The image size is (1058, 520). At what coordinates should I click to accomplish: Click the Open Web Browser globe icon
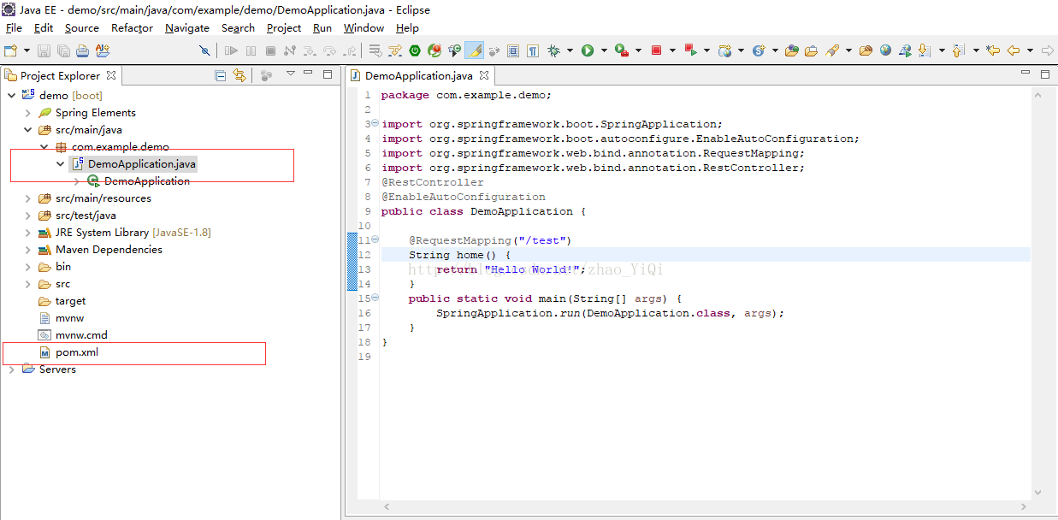[x=885, y=50]
